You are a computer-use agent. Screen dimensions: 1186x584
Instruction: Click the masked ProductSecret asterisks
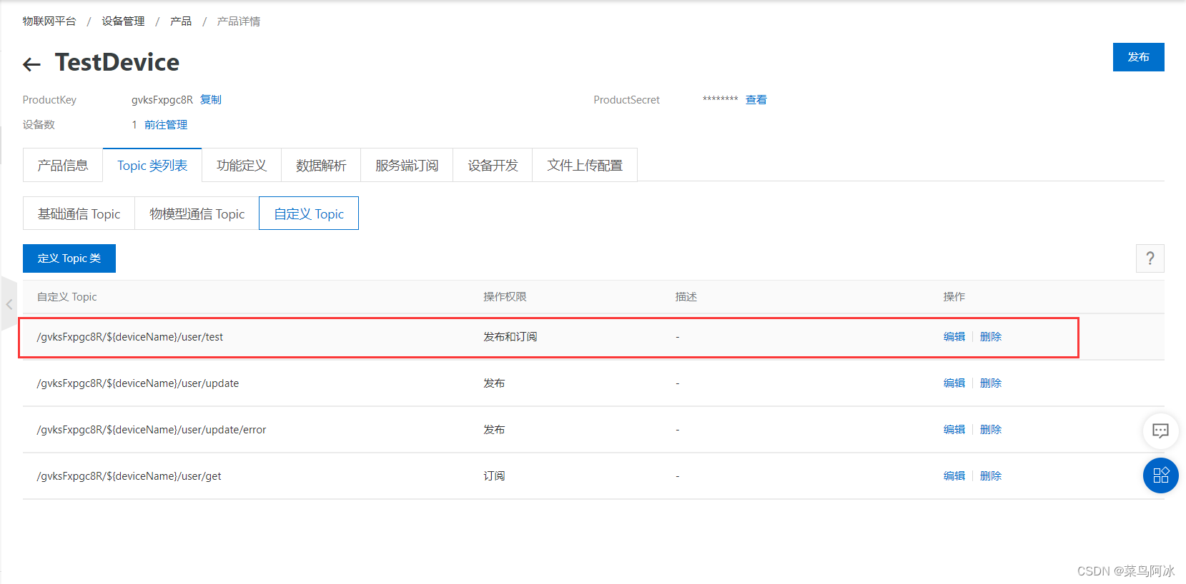pos(720,99)
